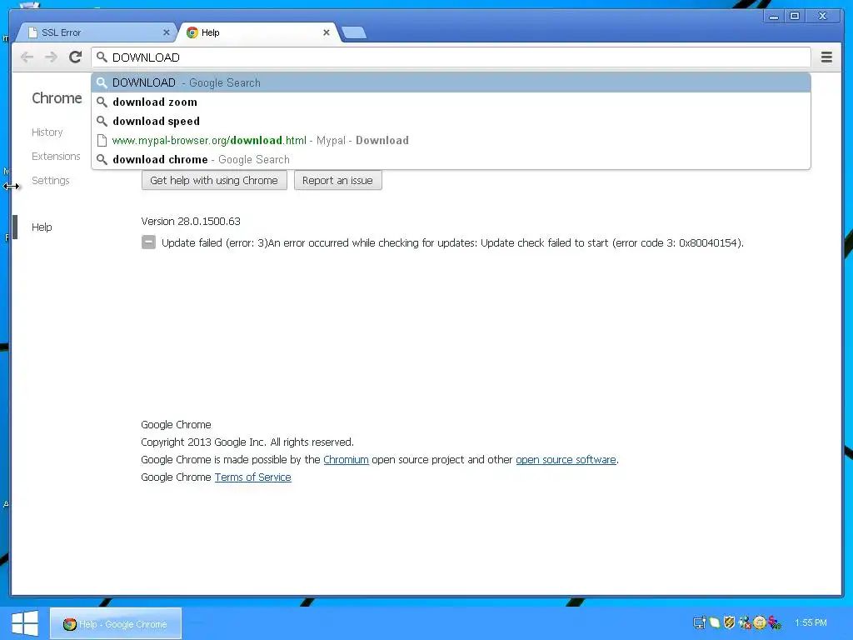Screen dimensions: 853x640
Task: Click the page icon of mypal suggestion
Action: click(102, 140)
